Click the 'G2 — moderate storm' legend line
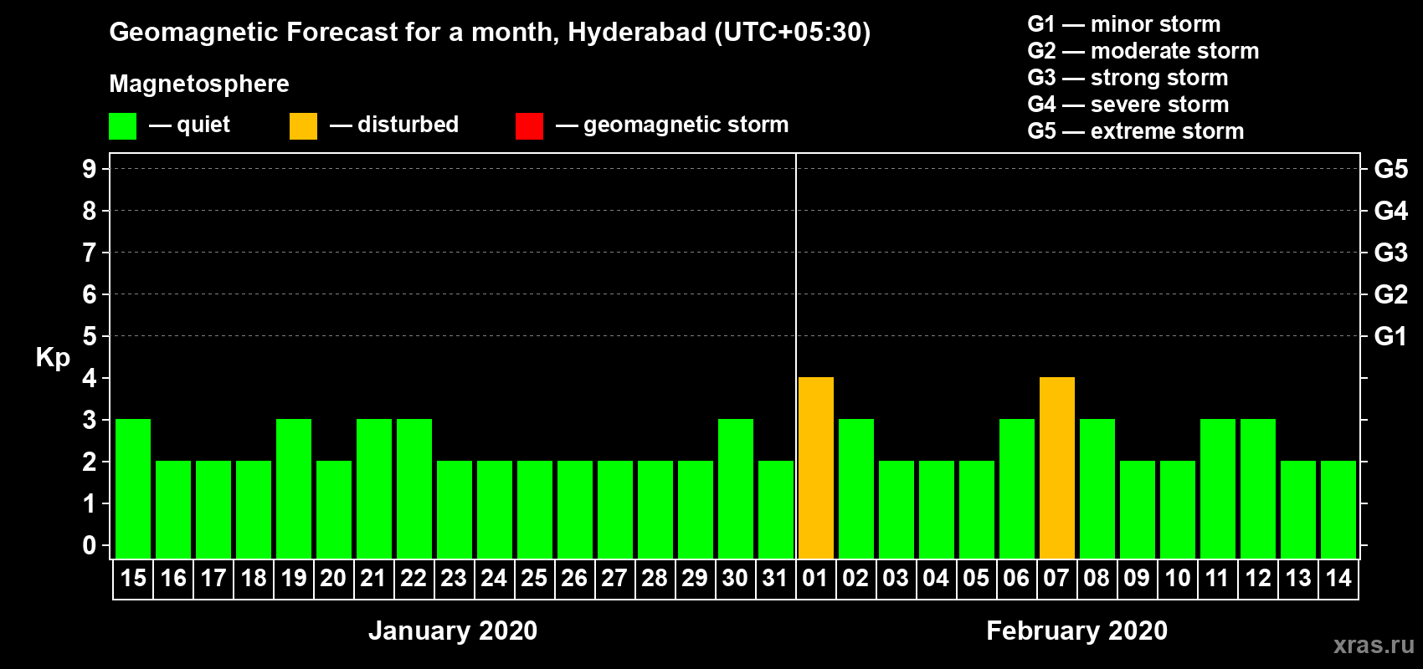This screenshot has width=1423, height=669. coord(1143,51)
